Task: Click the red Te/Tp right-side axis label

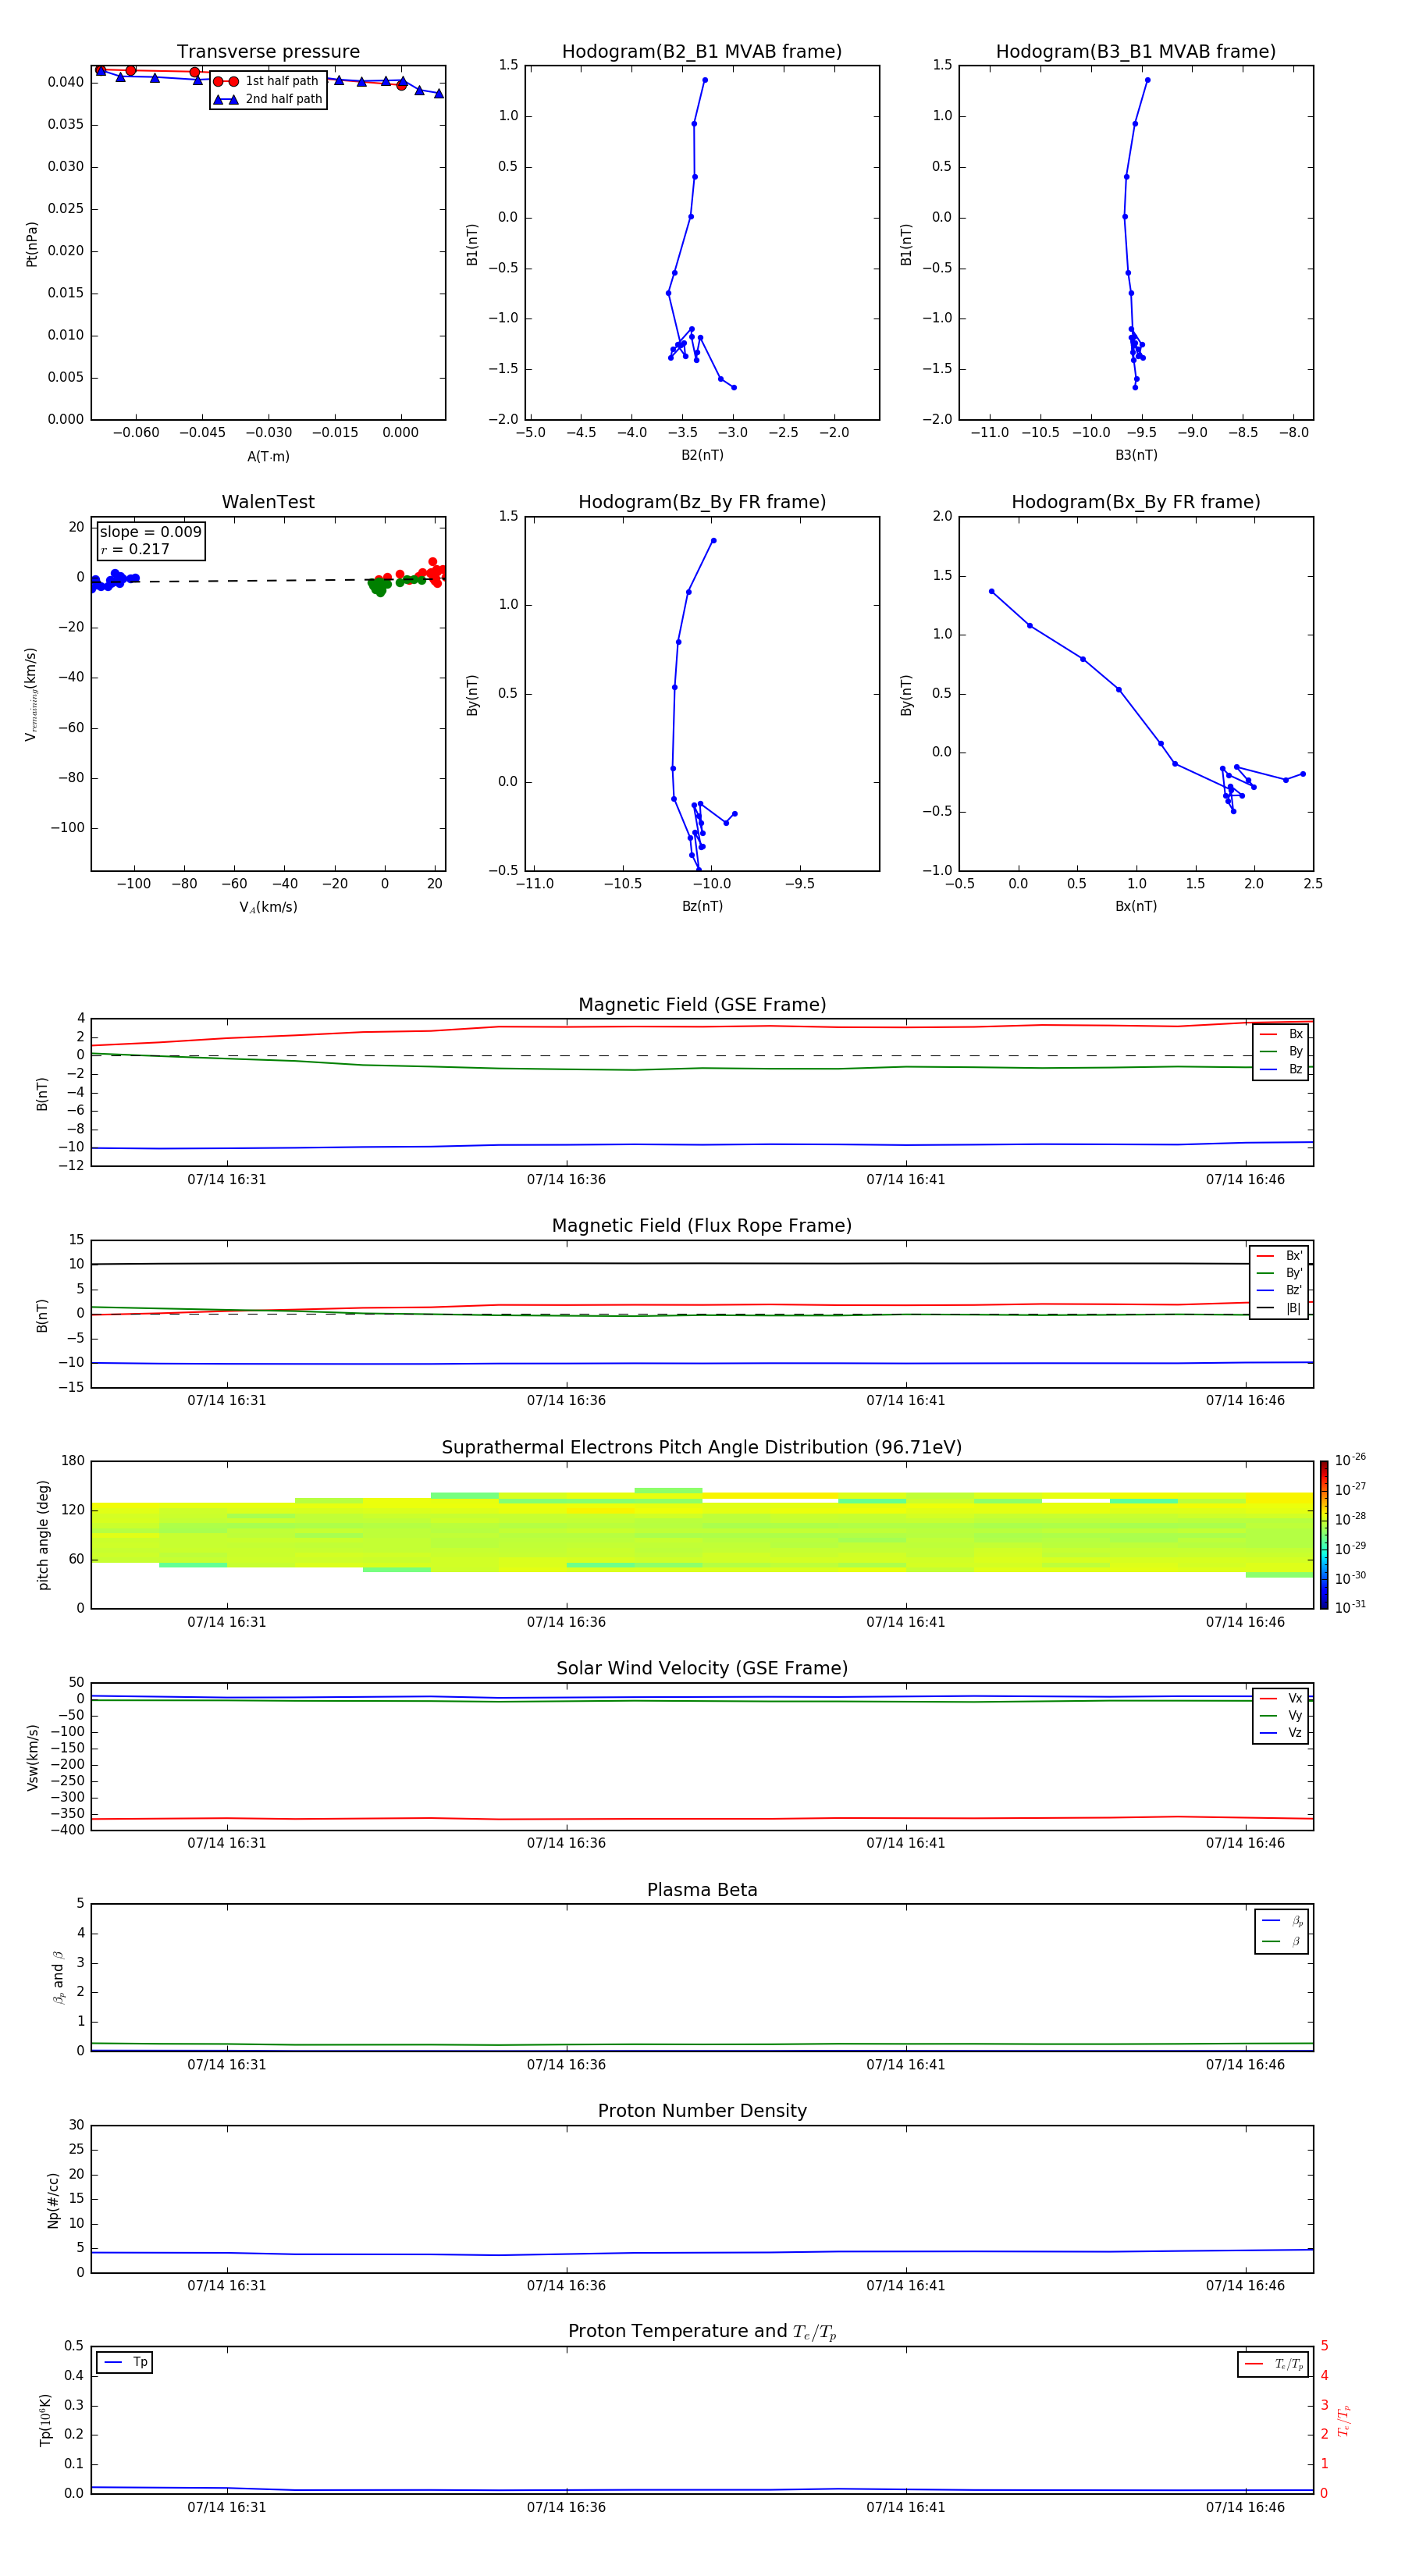Action: coord(1343,2421)
